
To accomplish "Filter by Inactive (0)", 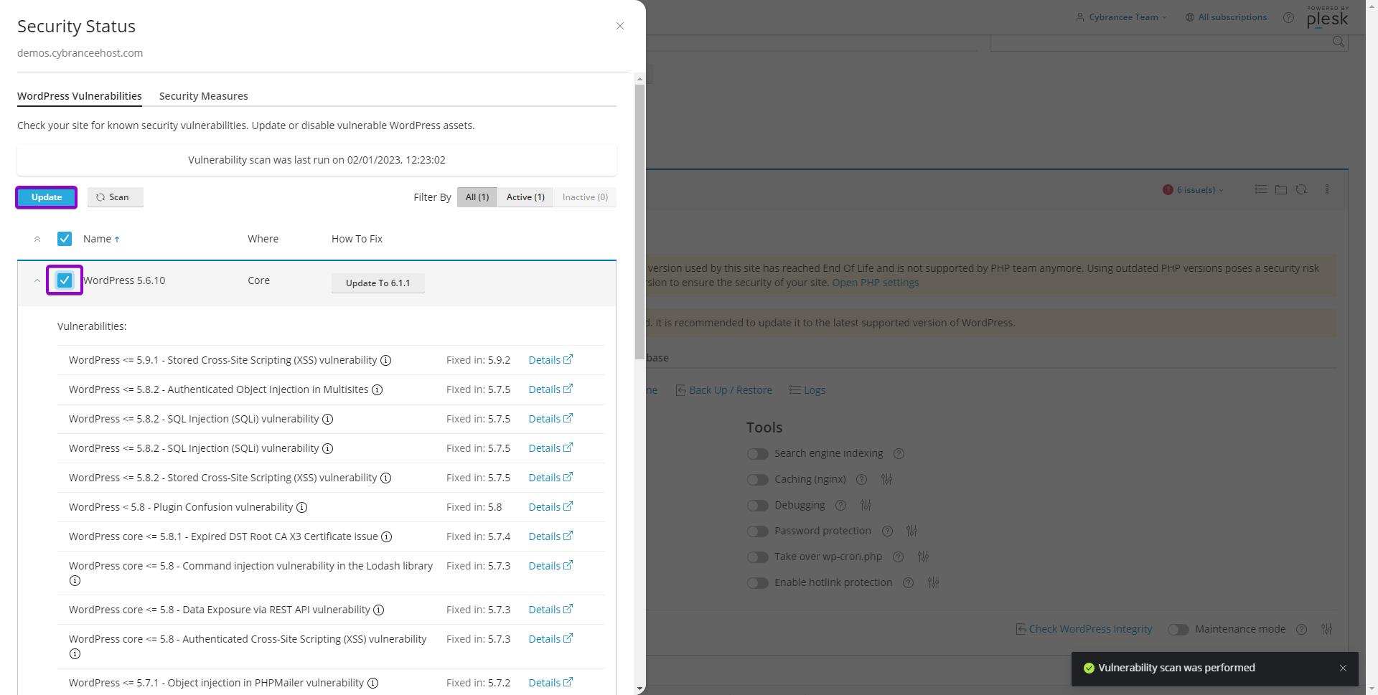I will coord(585,197).
